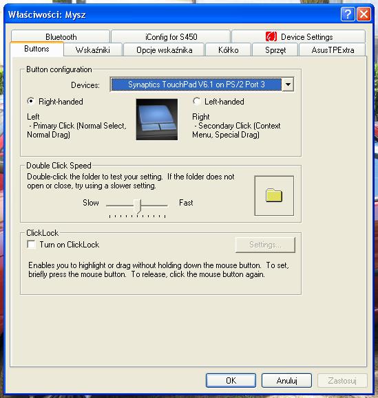Open the iConfig for S450 tab
378x398 pixels.
[171, 37]
